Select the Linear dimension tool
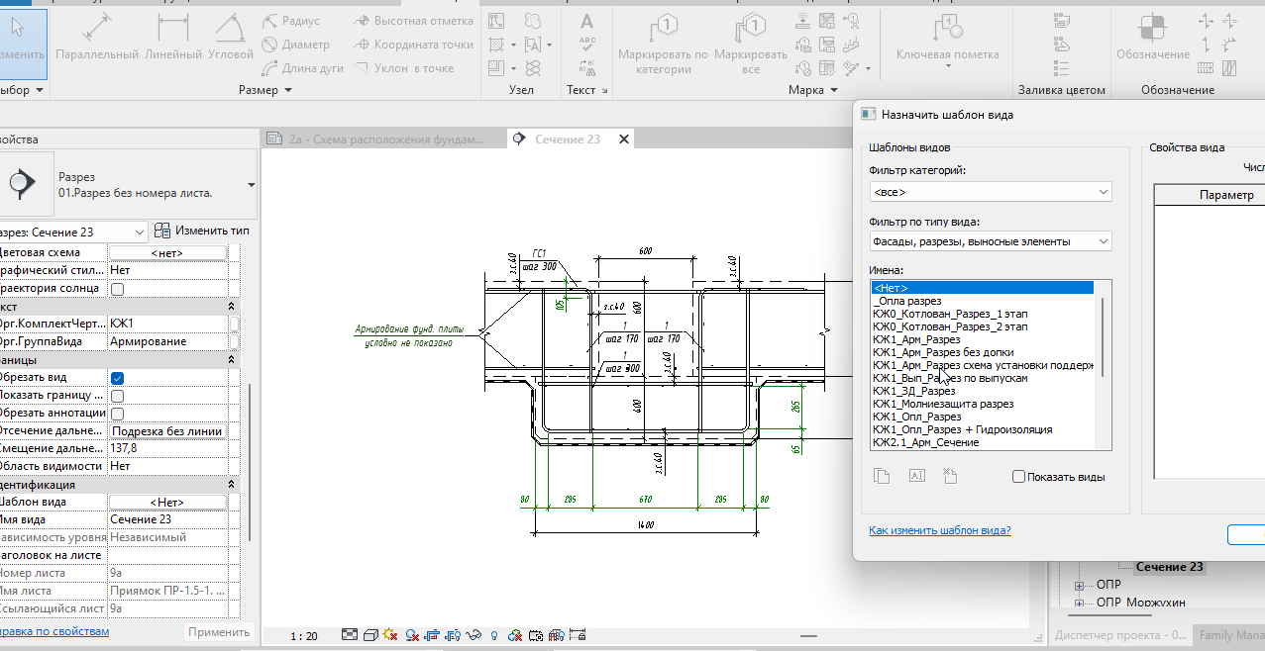This screenshot has height=651, width=1265. pos(172,38)
